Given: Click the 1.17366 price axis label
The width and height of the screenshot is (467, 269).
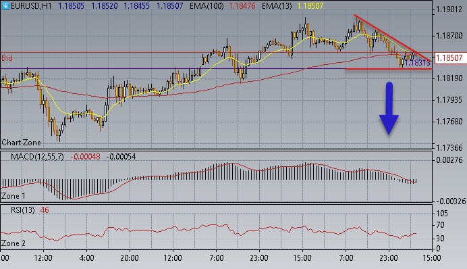Looking at the screenshot, I should [x=449, y=147].
